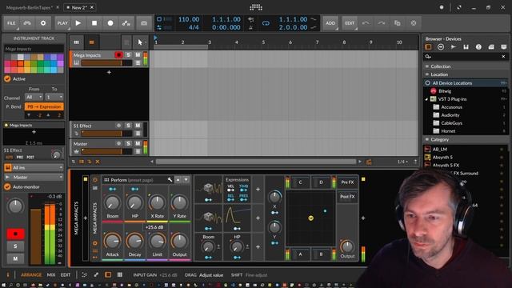This screenshot has width=512, height=288.
Task: Collapse the Category section in browser
Action: point(466,139)
